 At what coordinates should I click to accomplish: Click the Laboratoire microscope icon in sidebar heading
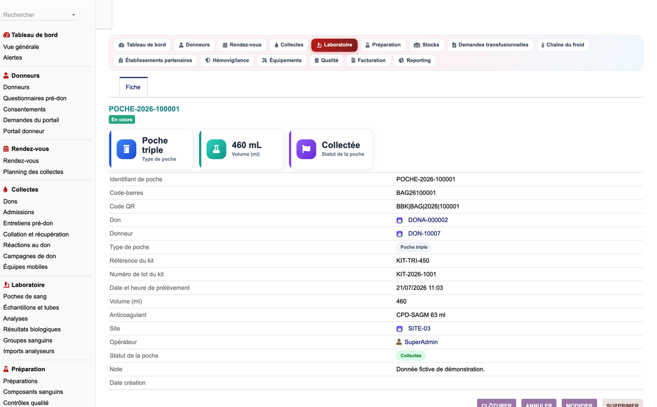click(x=7, y=285)
